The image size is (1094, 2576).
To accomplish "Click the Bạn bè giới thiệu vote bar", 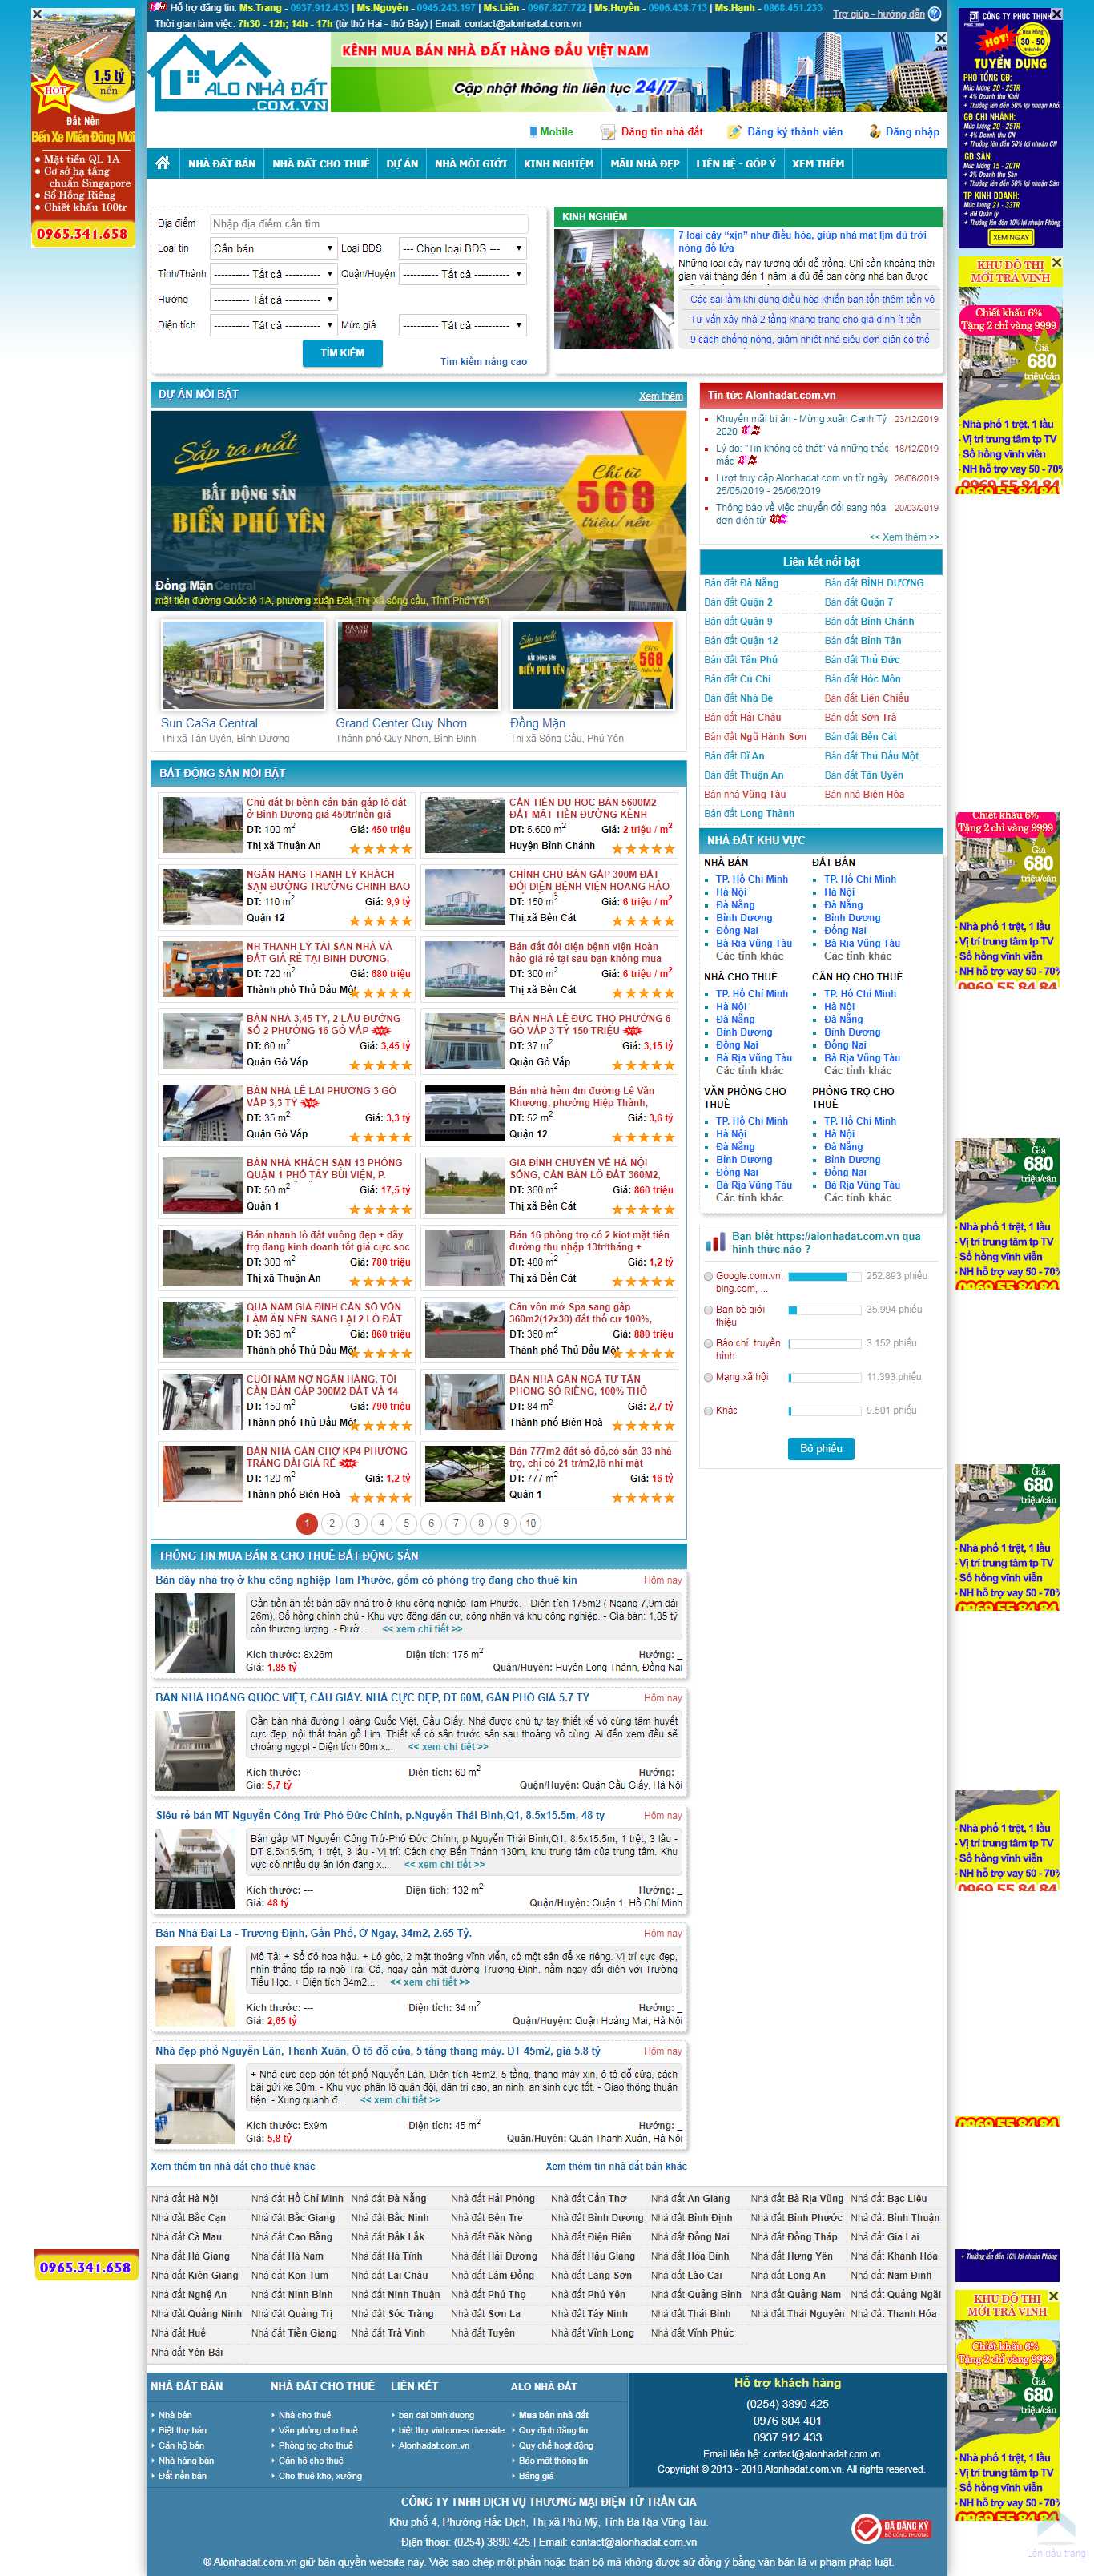I will tap(824, 1310).
